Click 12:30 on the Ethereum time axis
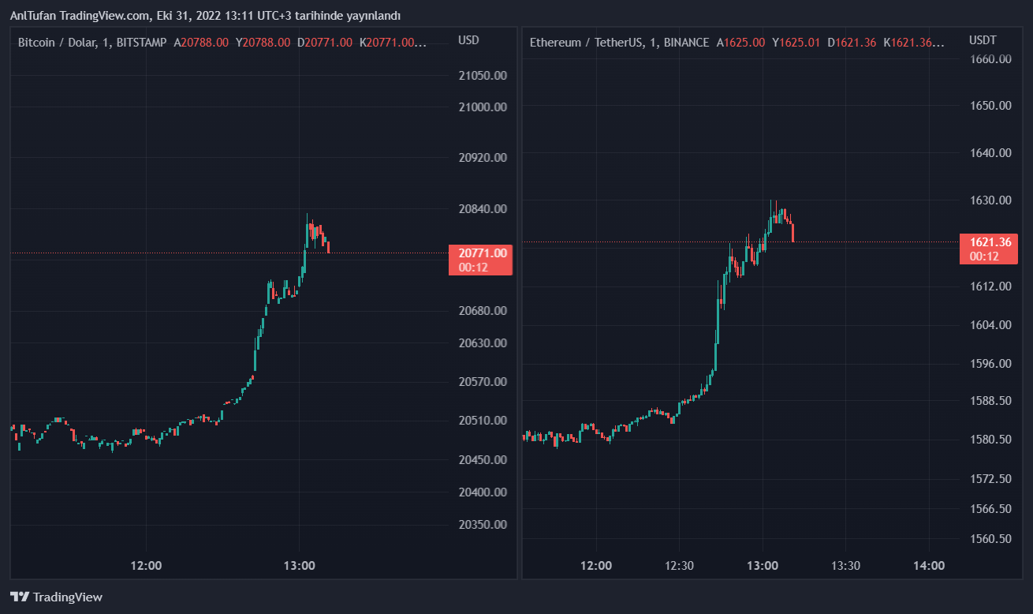1033x614 pixels. tap(679, 566)
